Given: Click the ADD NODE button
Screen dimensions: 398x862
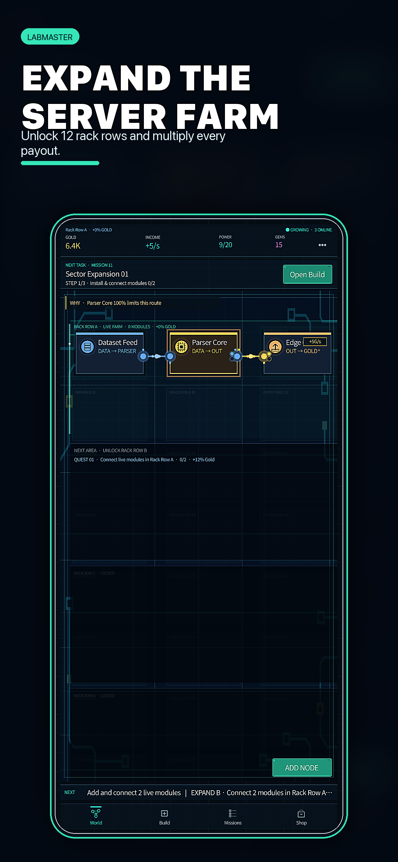Looking at the screenshot, I should 302,768.
